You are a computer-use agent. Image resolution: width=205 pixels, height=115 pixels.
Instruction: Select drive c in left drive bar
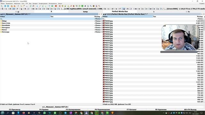[6, 9]
